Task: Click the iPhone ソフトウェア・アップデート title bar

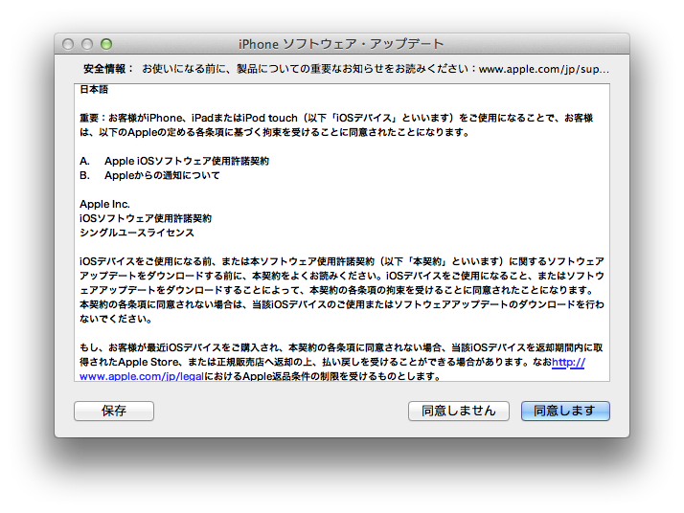Action: tap(341, 44)
